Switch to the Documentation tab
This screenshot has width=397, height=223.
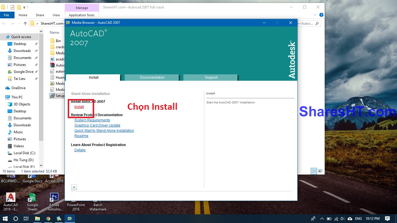coord(152,78)
